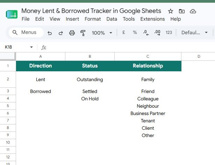Select column A header
215x165 pixels.
point(41,56)
